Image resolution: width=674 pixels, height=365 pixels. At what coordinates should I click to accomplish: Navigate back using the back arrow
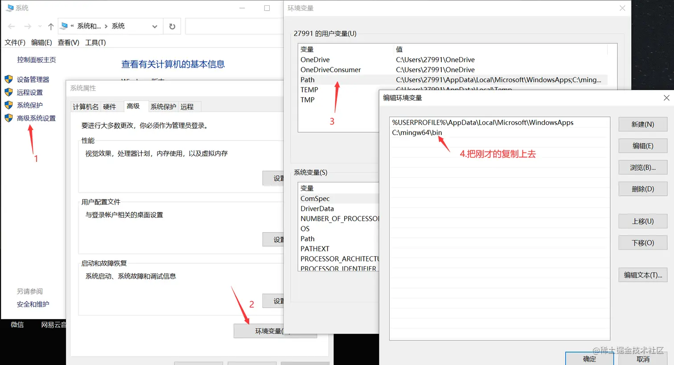pos(11,26)
